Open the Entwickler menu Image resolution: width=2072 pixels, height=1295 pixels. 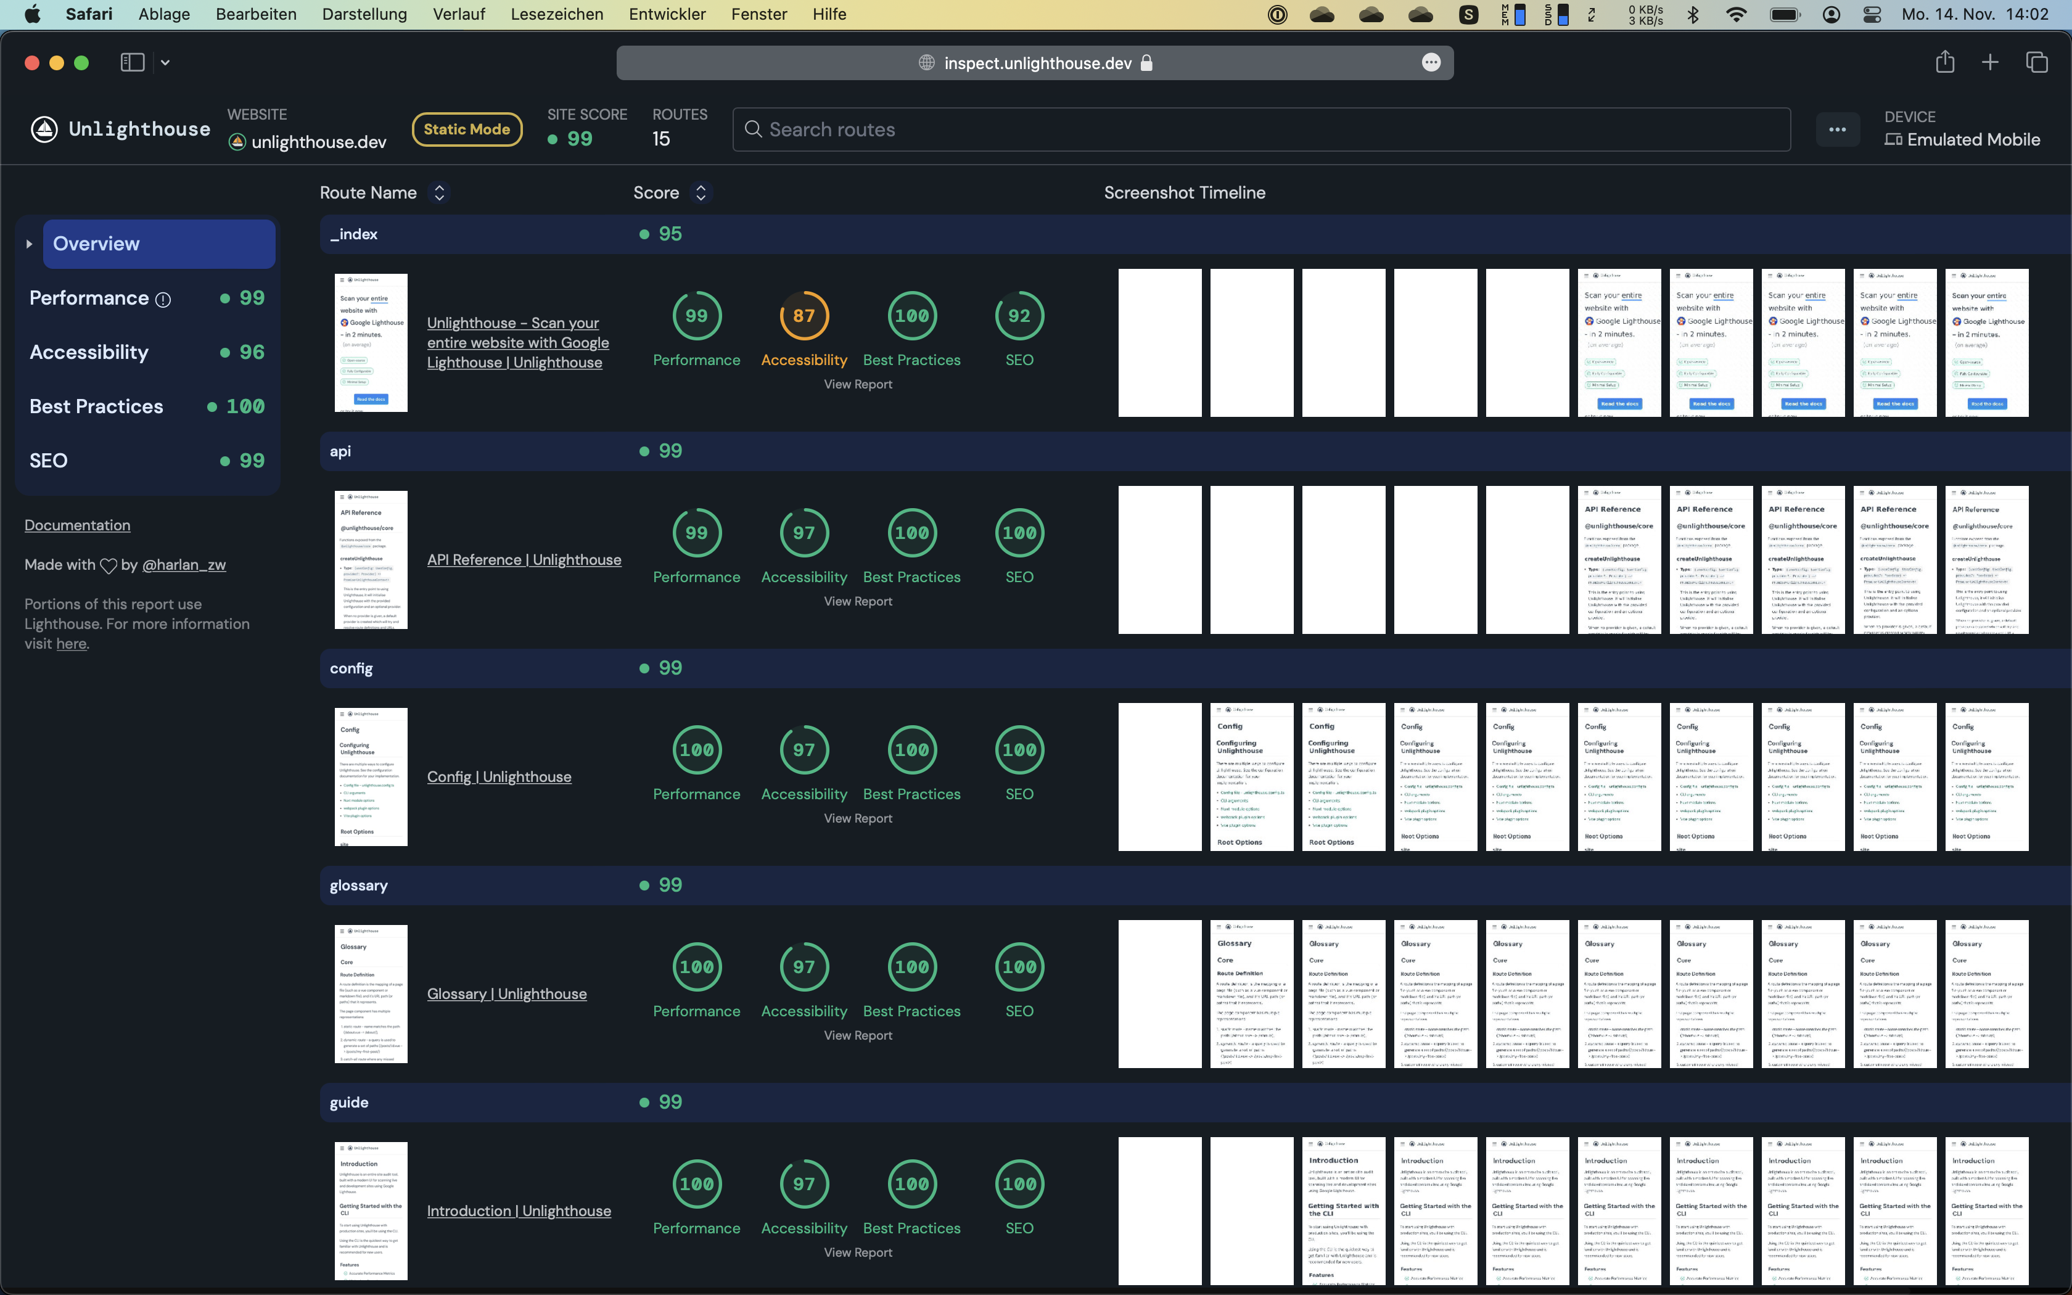(667, 15)
